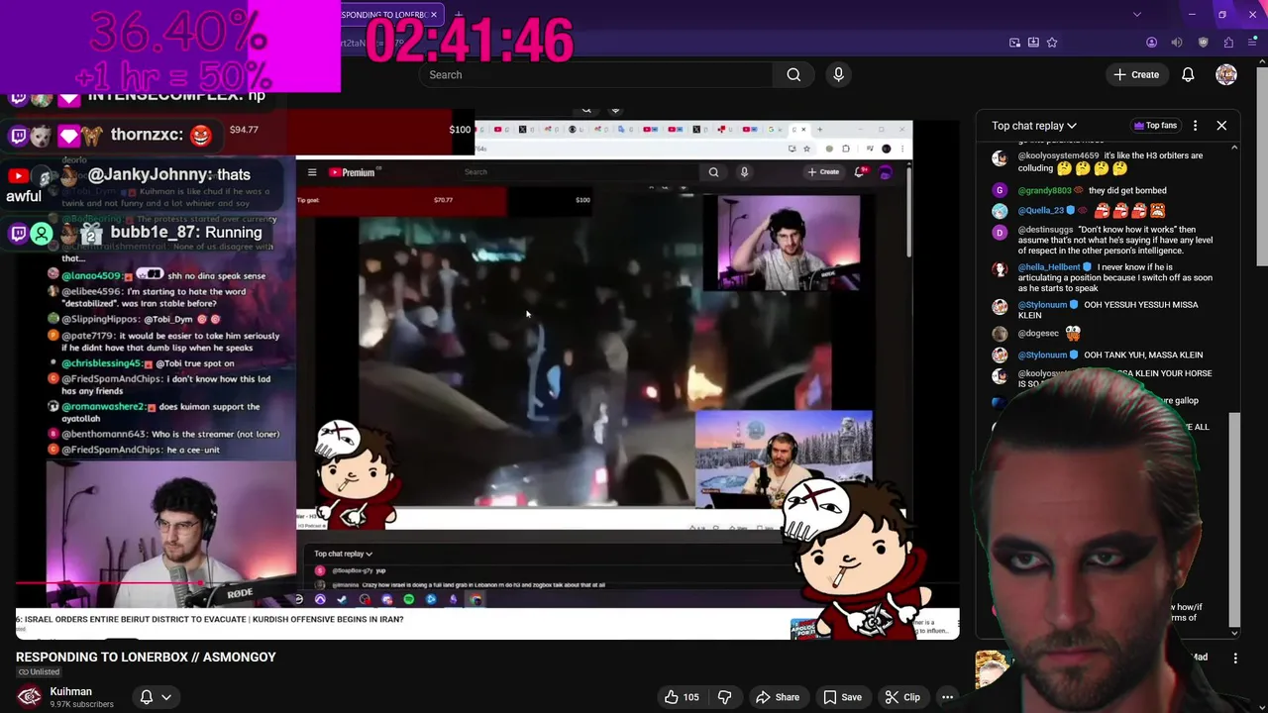Click the Create button
This screenshot has height=713, width=1268.
1135,74
